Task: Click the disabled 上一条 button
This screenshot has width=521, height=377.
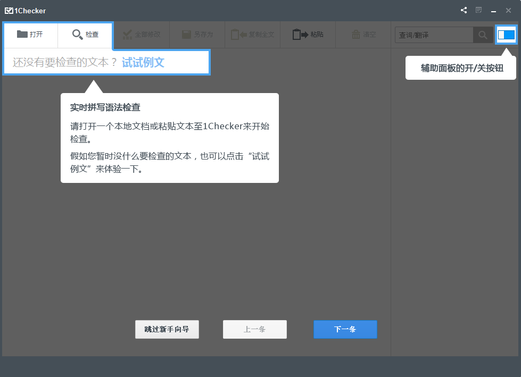Action: (254, 329)
